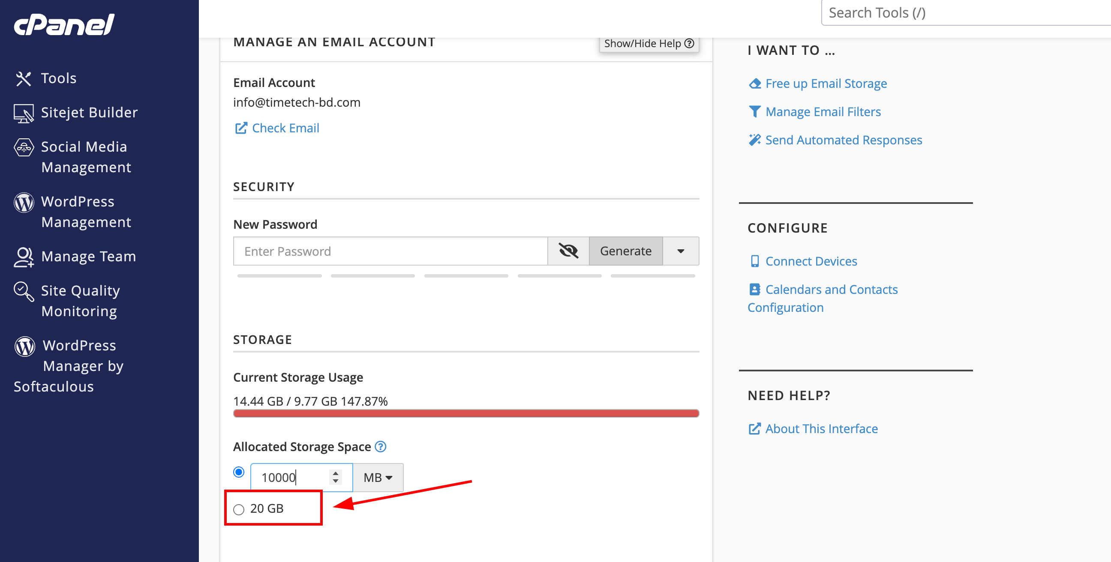Open Manage Team from the sidebar
The width and height of the screenshot is (1111, 562).
click(88, 257)
